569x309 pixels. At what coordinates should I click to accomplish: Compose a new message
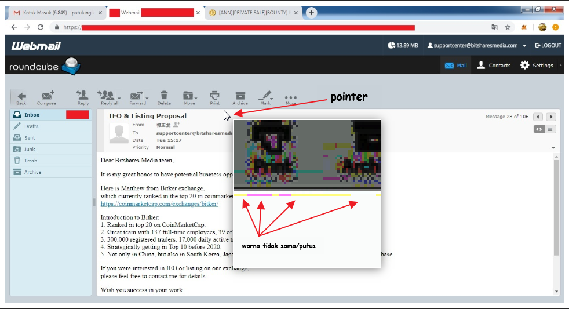pos(46,98)
